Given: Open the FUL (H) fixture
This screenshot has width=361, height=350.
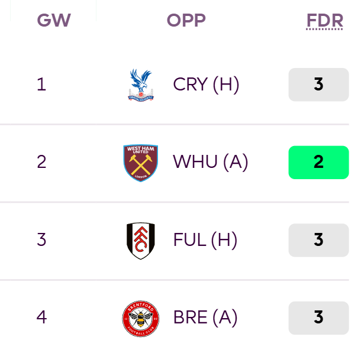Looking at the screenshot, I should tap(205, 240).
